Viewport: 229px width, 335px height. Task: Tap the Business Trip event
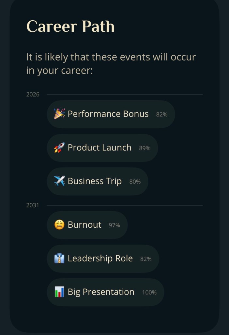[x=95, y=181]
